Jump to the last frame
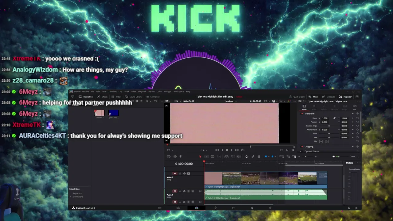This screenshot has width=393, height=221. (237, 150)
